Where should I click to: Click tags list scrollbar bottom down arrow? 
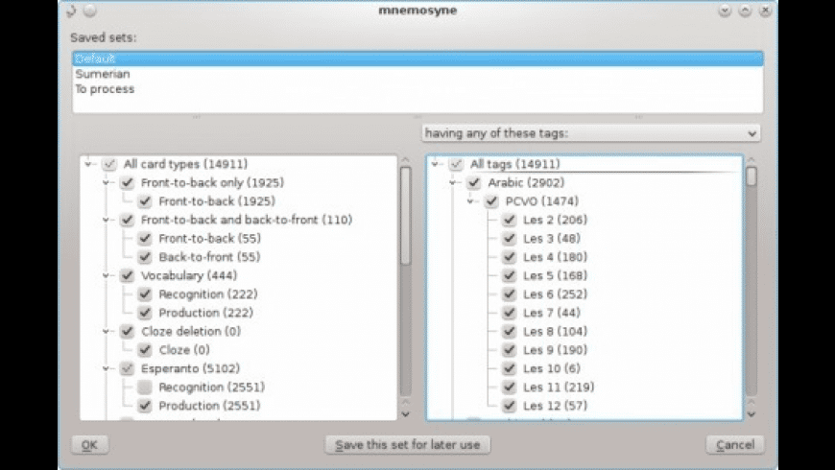pos(751,414)
